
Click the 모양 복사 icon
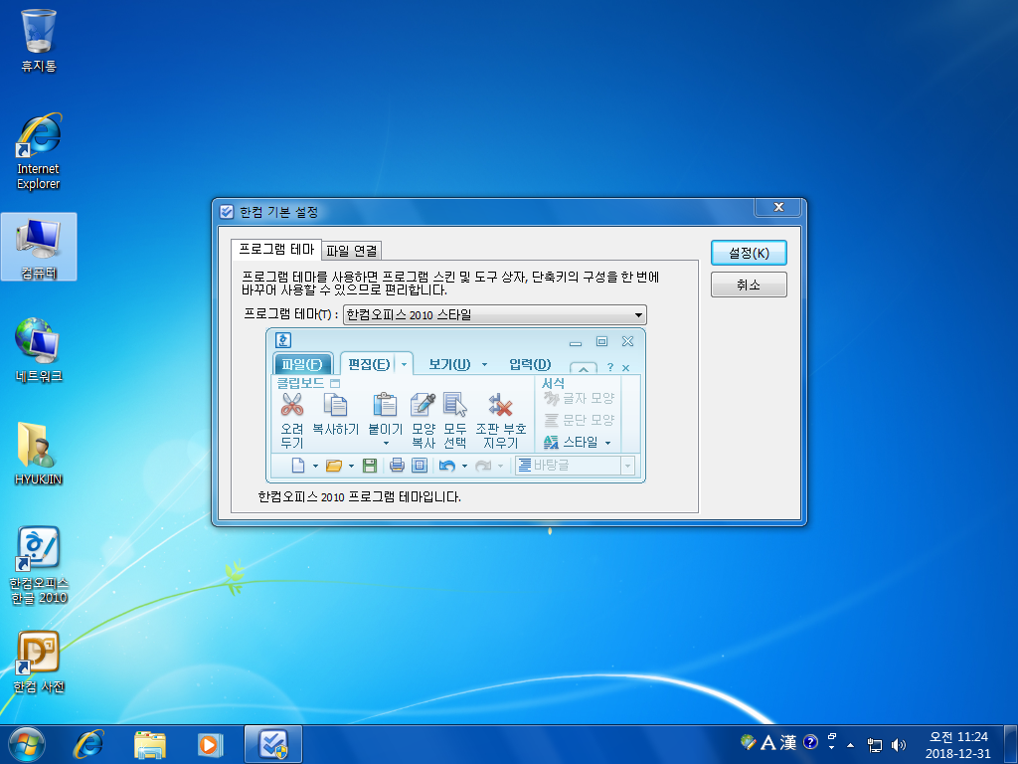tap(423, 405)
